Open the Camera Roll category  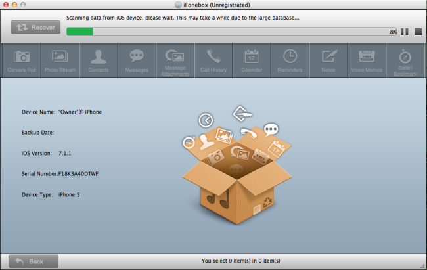[22, 60]
